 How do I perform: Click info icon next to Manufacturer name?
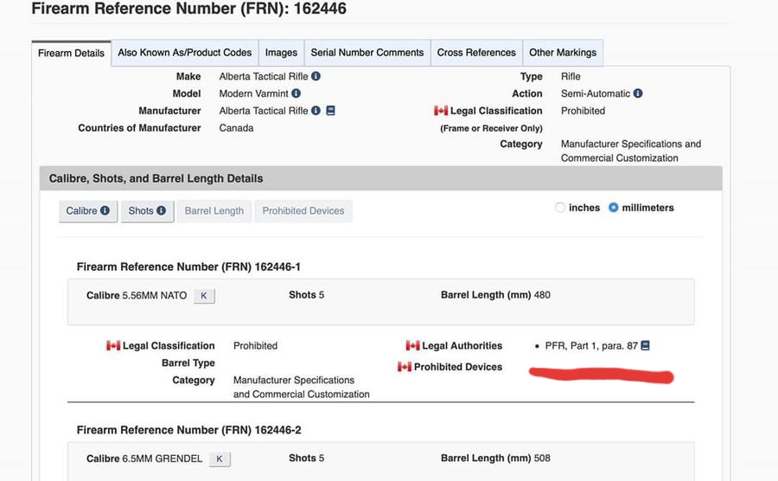click(316, 111)
